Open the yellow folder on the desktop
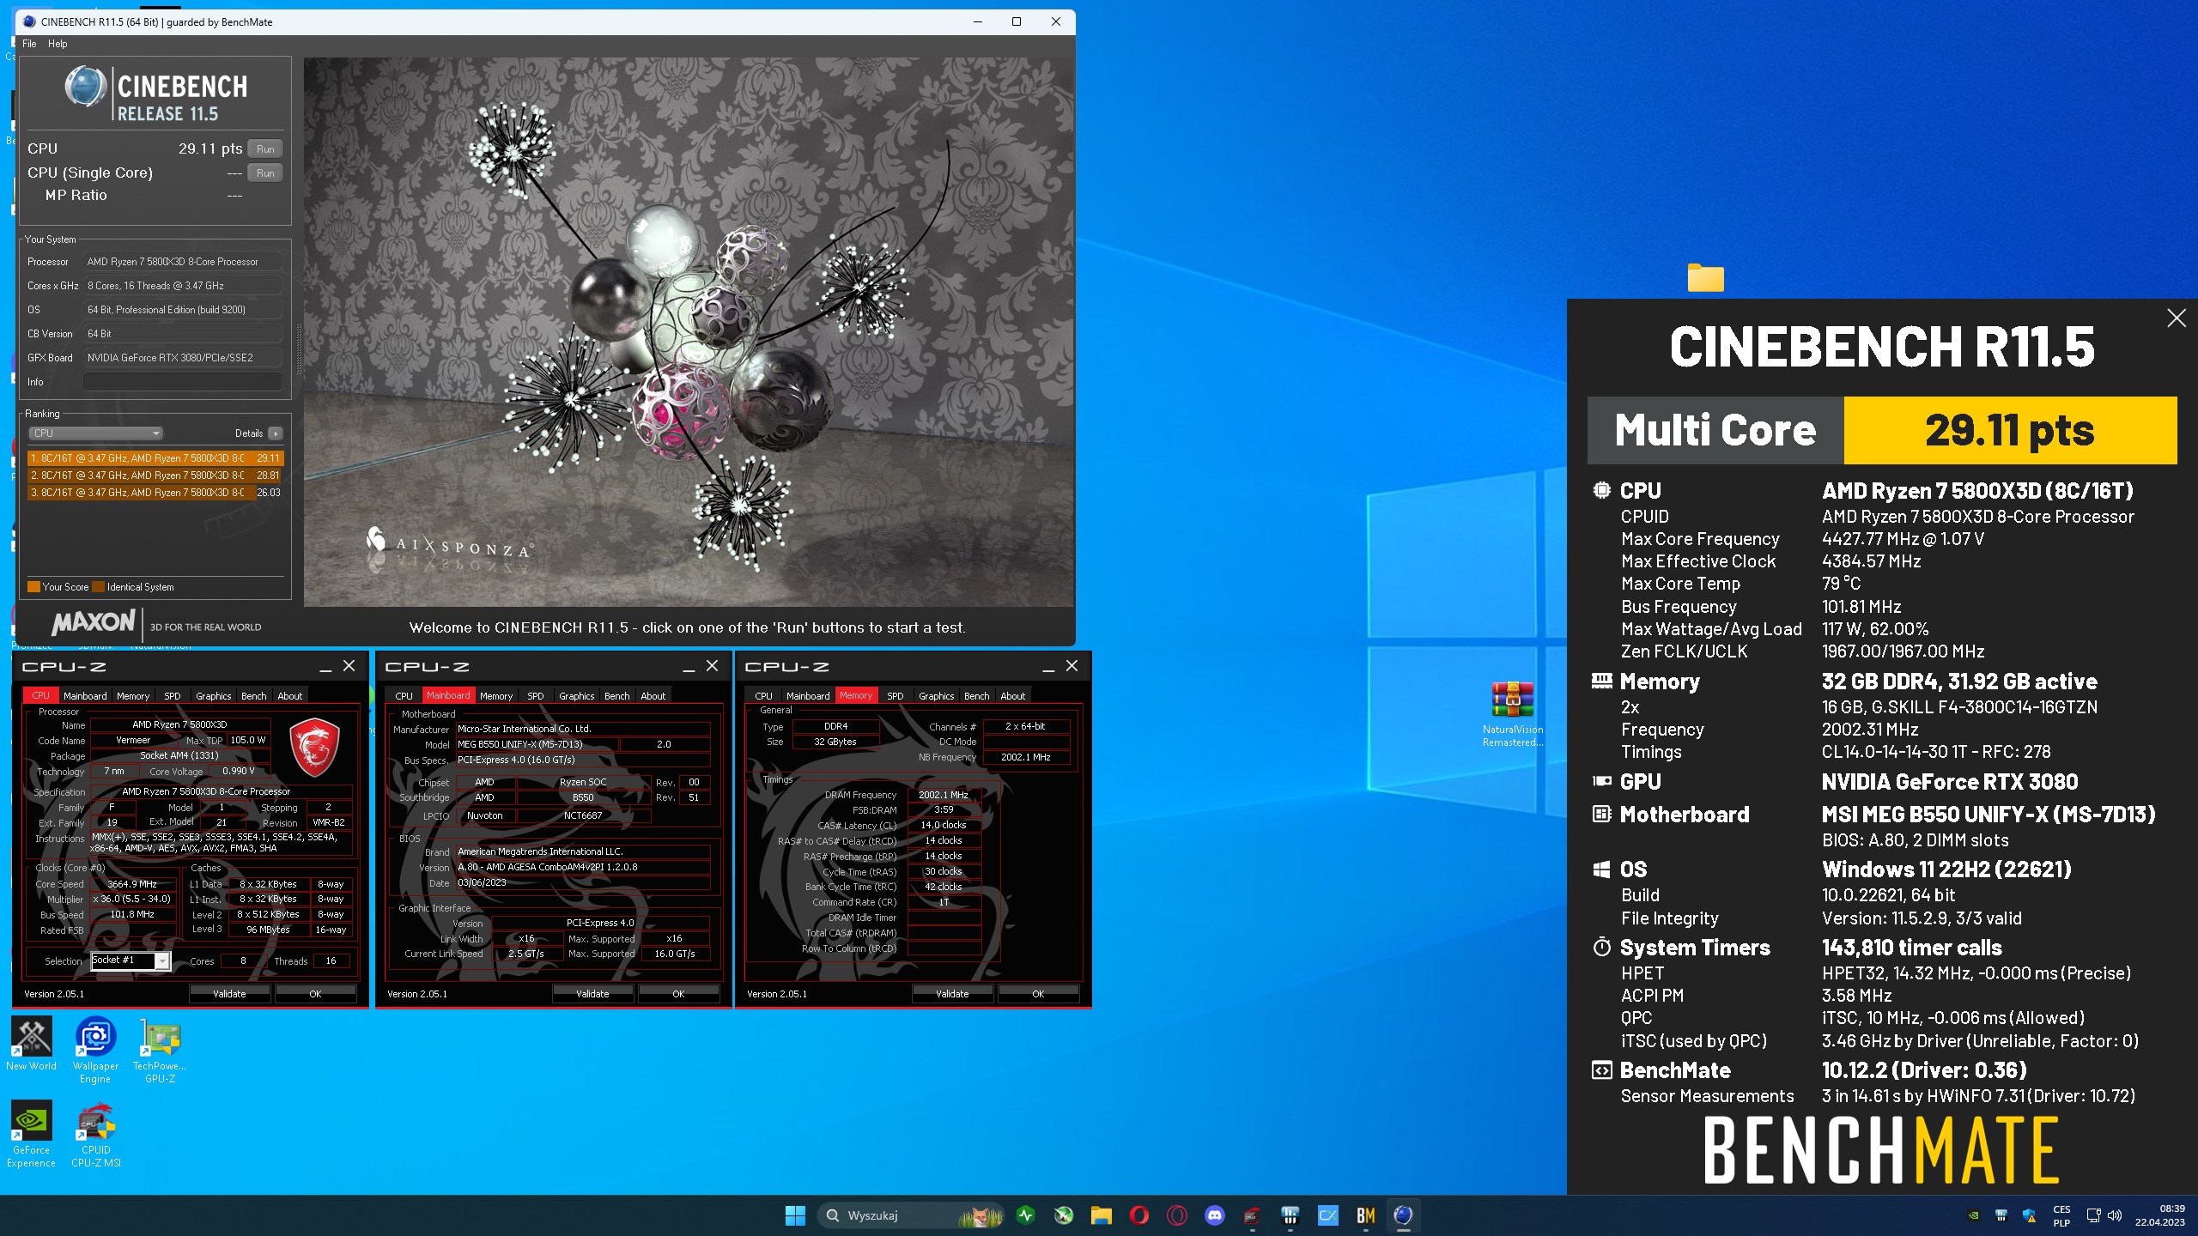Image resolution: width=2198 pixels, height=1236 pixels. (1705, 278)
